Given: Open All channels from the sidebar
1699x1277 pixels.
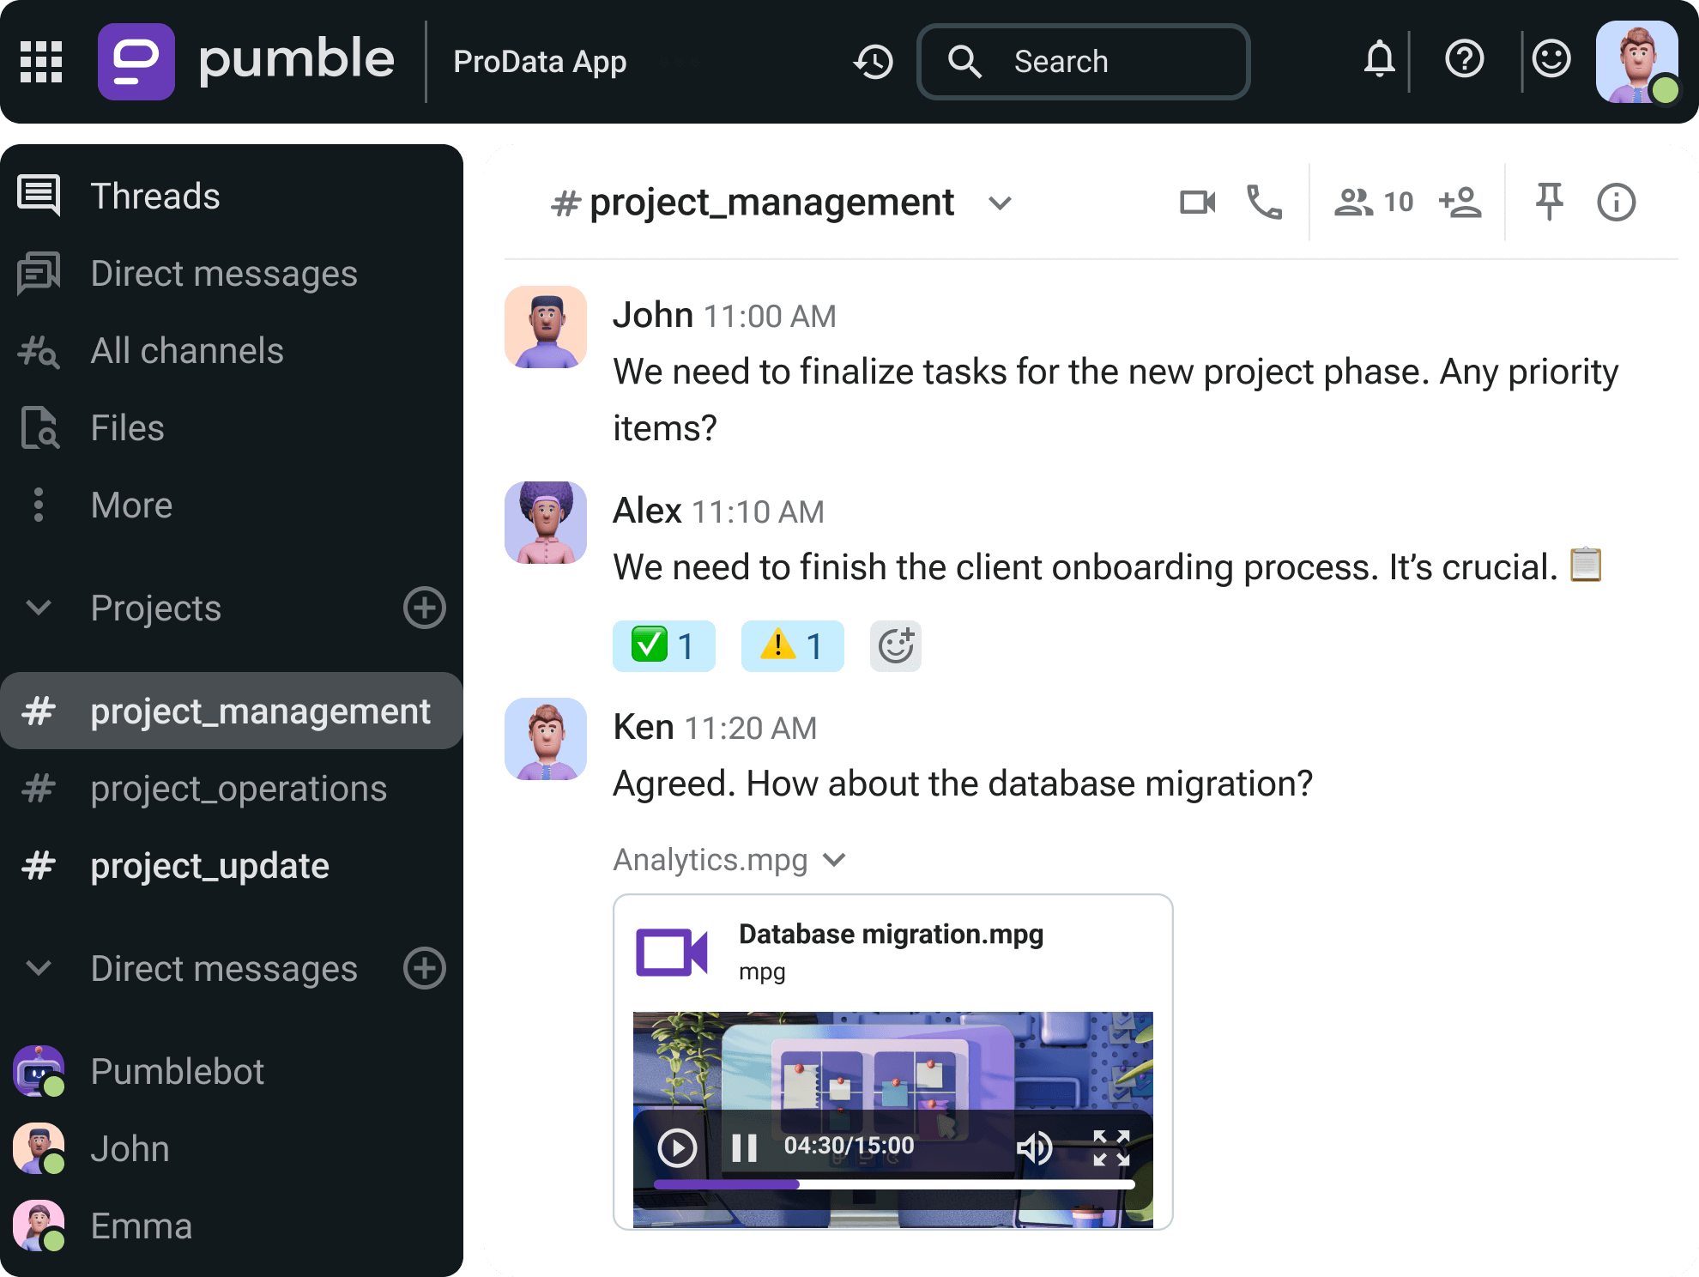Looking at the screenshot, I should [x=186, y=351].
